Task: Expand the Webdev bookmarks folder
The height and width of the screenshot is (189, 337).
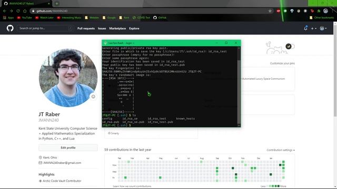Action: [x=92, y=17]
